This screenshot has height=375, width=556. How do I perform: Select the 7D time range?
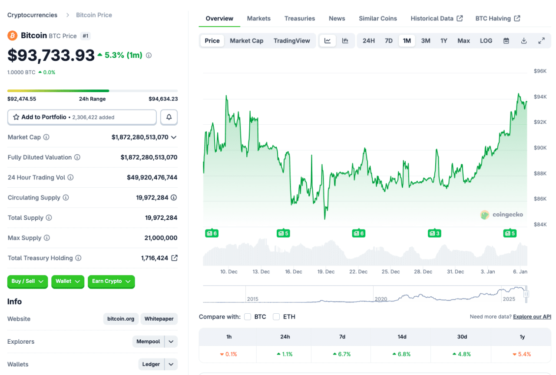pos(389,41)
